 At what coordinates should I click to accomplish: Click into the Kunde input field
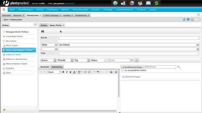click(129, 38)
